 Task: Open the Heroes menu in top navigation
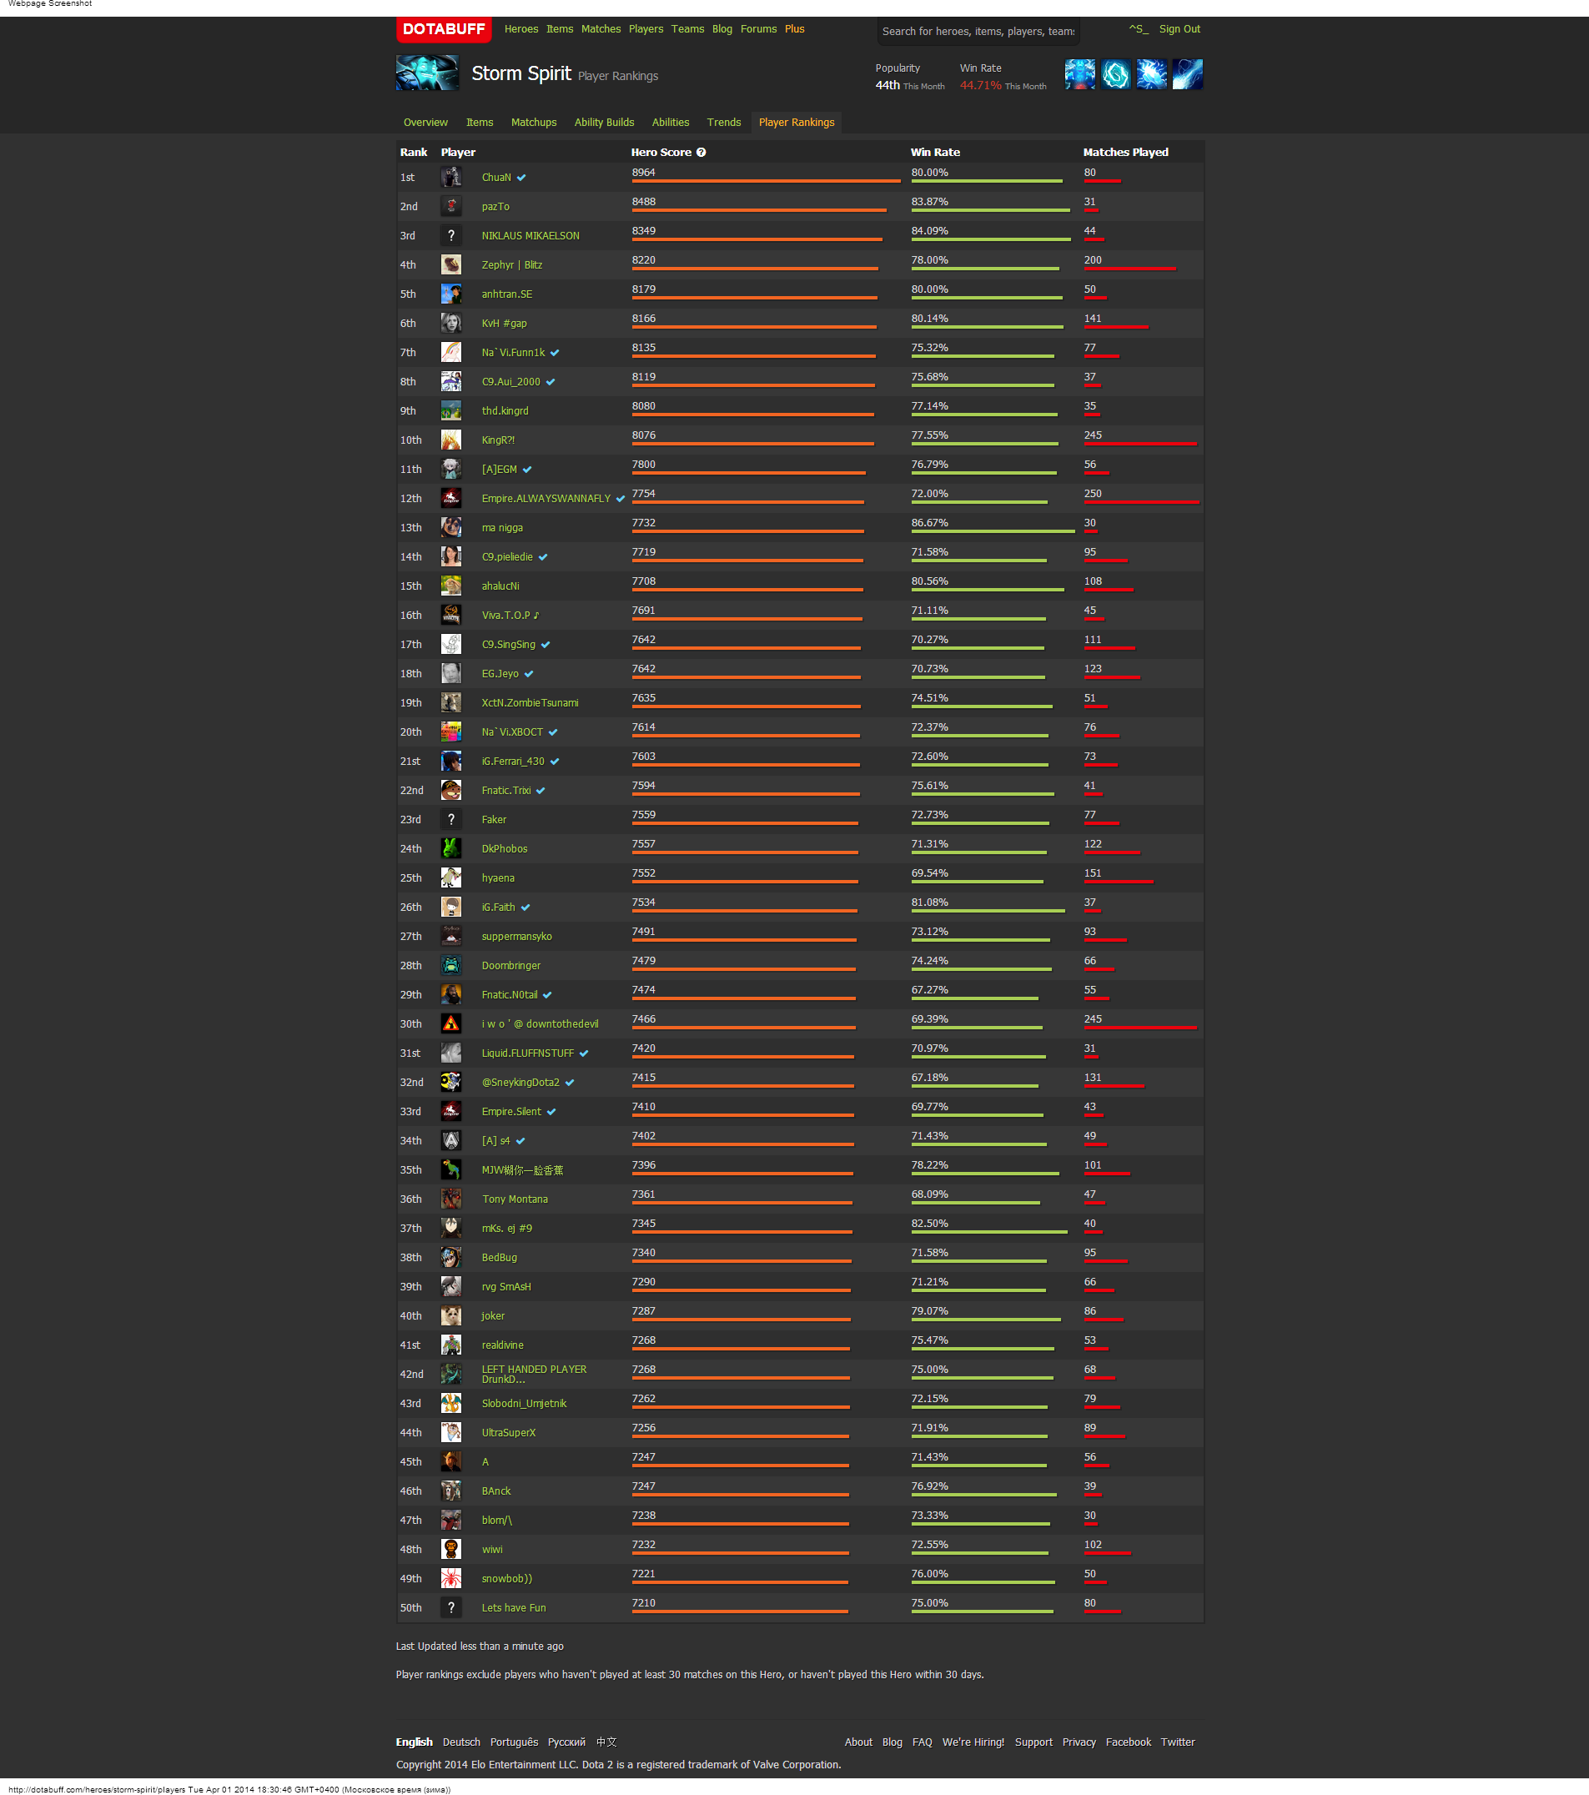[520, 29]
